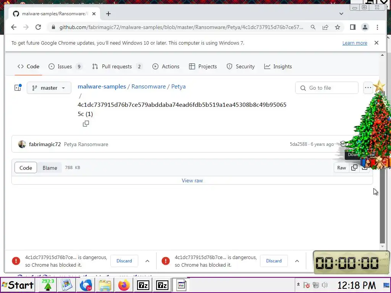Open the Petya folder breadcrumb
This screenshot has width=391, height=293.
[x=178, y=87]
